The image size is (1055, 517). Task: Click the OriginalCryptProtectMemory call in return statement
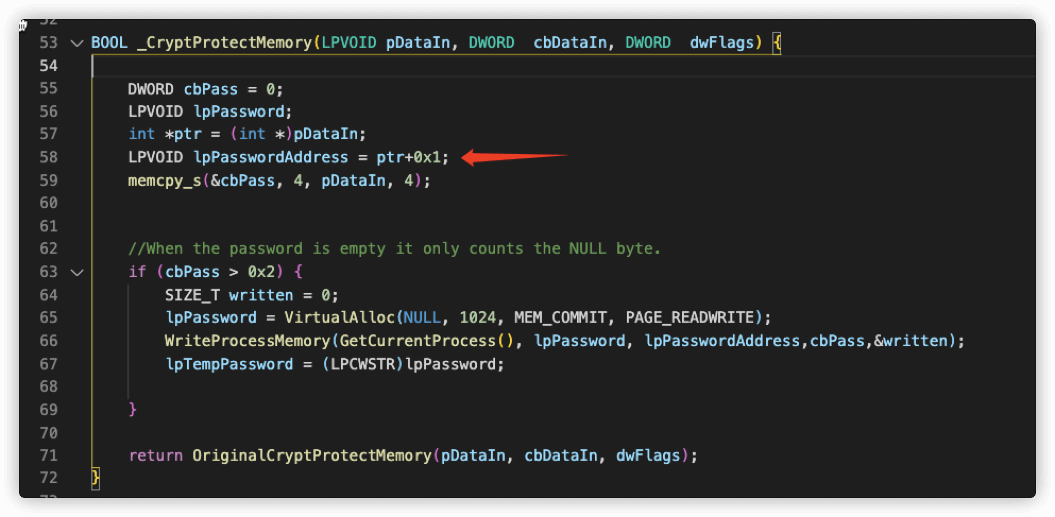tap(312, 455)
